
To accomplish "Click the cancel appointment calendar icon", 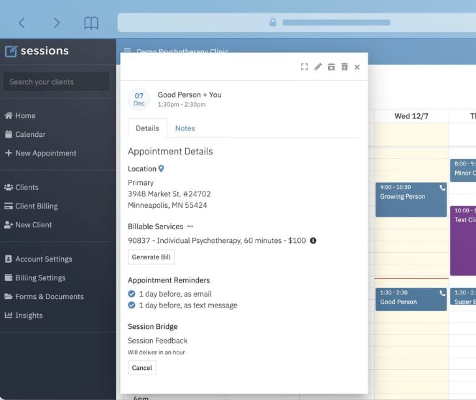I will click(331, 66).
